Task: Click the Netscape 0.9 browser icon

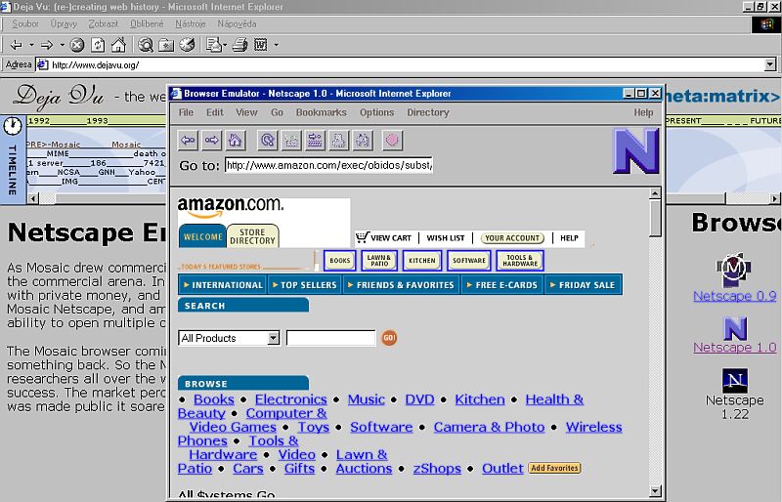Action: (734, 270)
